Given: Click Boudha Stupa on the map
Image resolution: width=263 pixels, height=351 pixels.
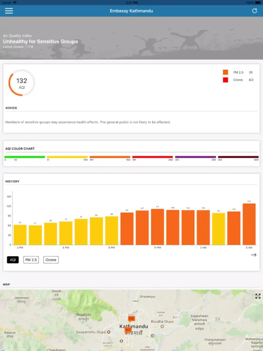Looking at the screenshot, I should coord(162,322).
